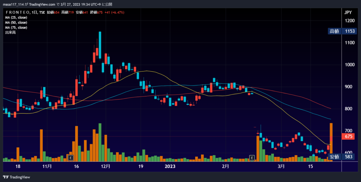Screen dimensions: 361x182
Task: Click the 2月 date axis label
Action: [x=226, y=166]
